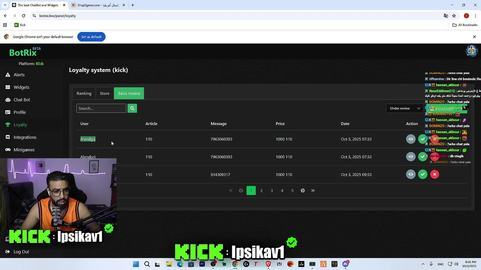The image size is (481, 270).
Task: Jump to last page double arrow
Action: click(313, 190)
